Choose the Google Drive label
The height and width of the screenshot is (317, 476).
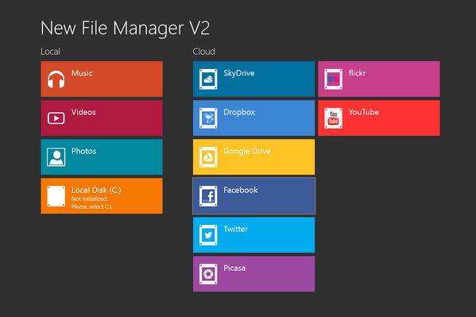247,151
